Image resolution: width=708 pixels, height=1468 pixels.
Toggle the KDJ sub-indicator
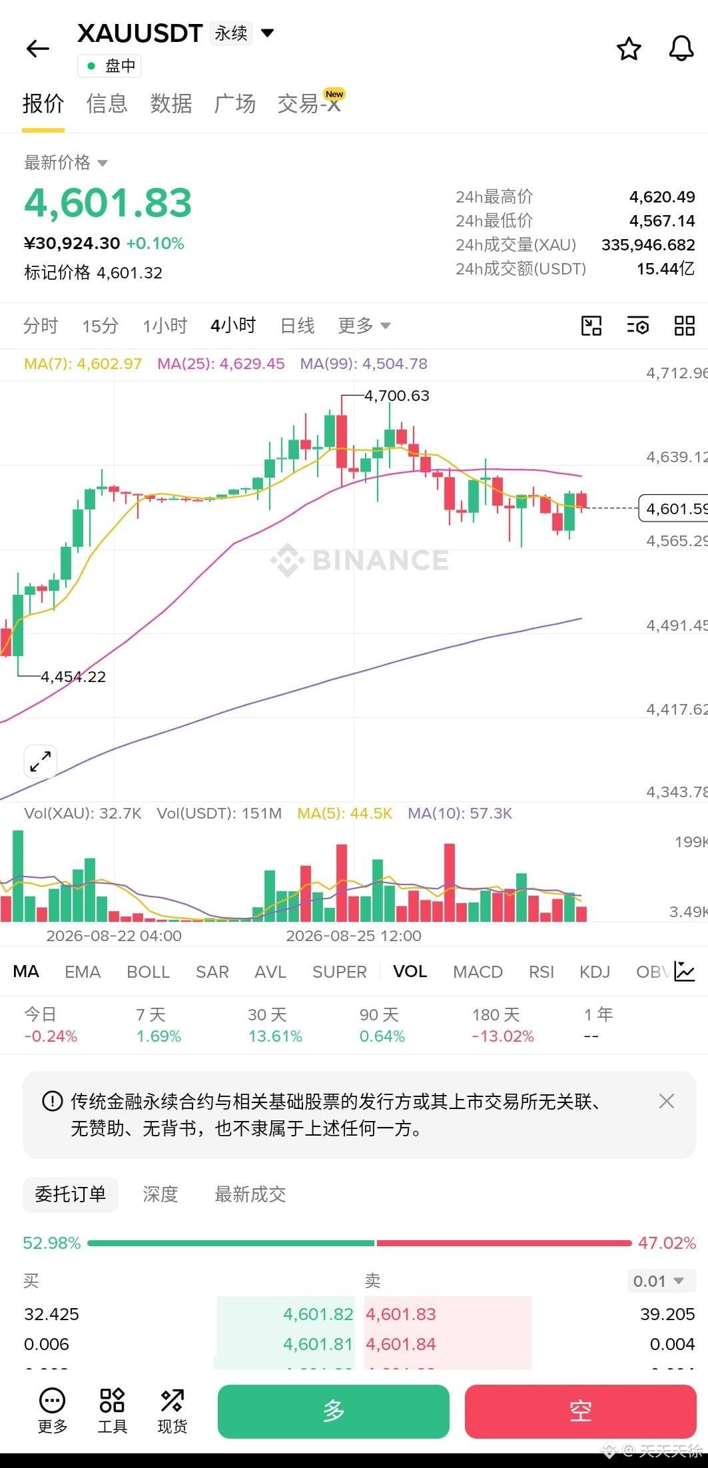595,972
